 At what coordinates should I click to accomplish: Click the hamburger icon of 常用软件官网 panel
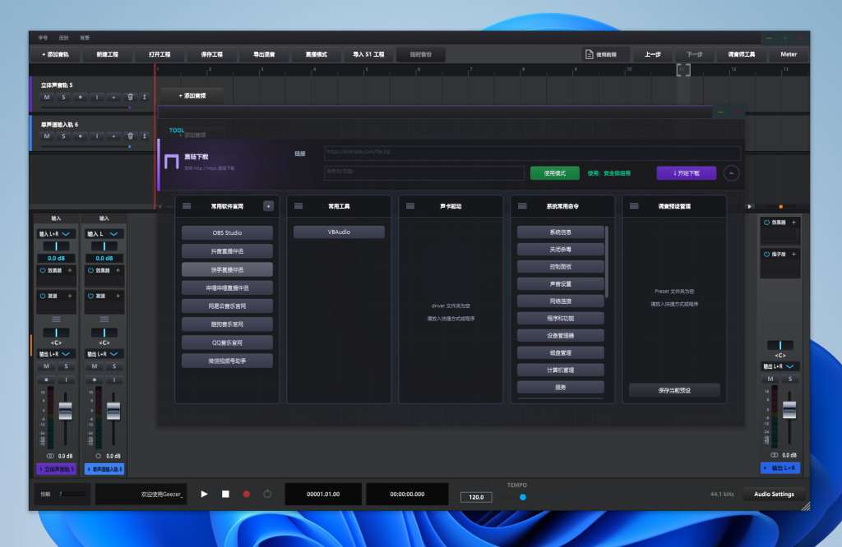[x=187, y=206]
